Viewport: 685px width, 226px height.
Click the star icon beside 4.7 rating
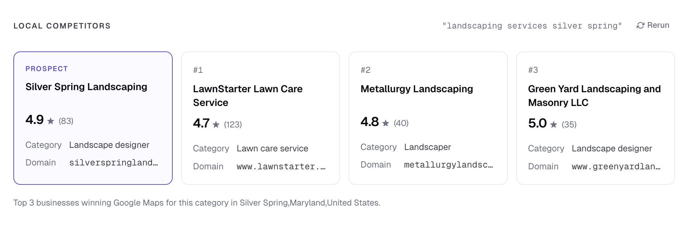(216, 125)
